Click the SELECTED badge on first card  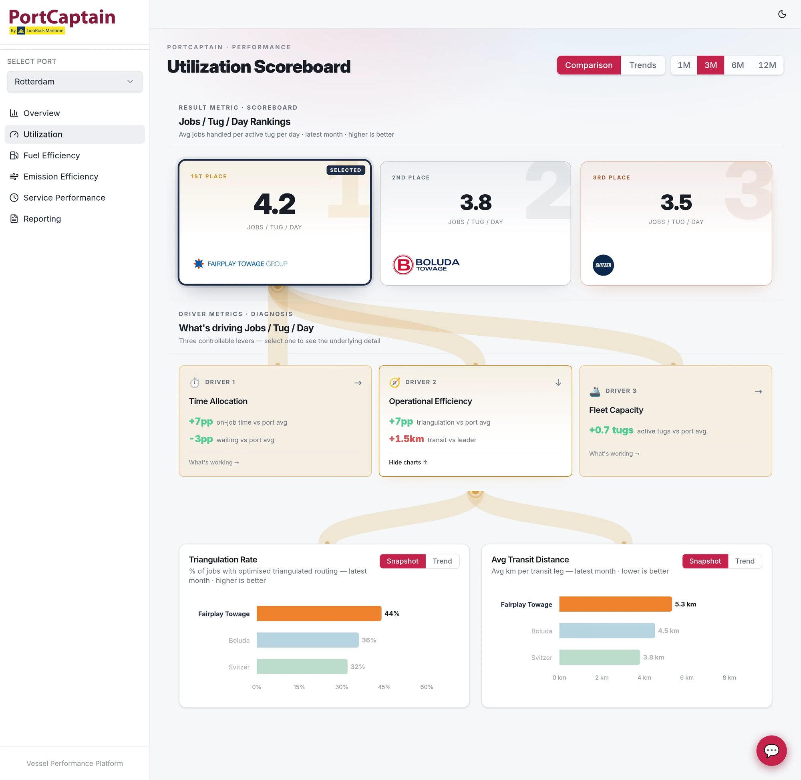[345, 170]
